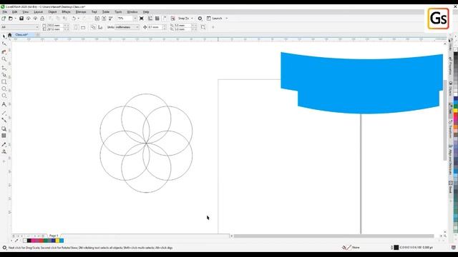458x257 pixels.
Task: Toggle Snap Off button
Action: coord(172,19)
